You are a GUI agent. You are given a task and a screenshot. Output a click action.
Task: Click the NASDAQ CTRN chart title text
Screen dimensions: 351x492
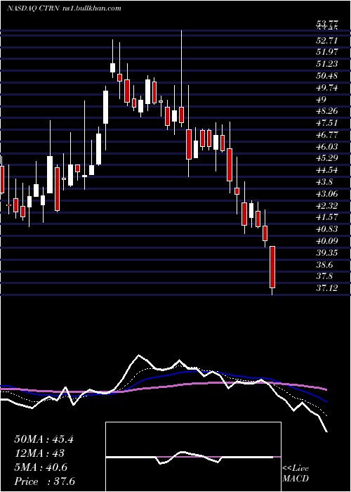click(32, 8)
